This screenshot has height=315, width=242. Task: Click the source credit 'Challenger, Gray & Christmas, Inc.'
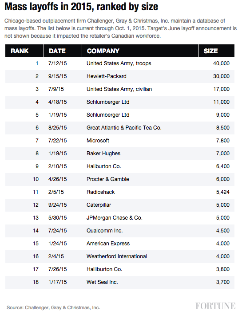[x=63, y=308]
